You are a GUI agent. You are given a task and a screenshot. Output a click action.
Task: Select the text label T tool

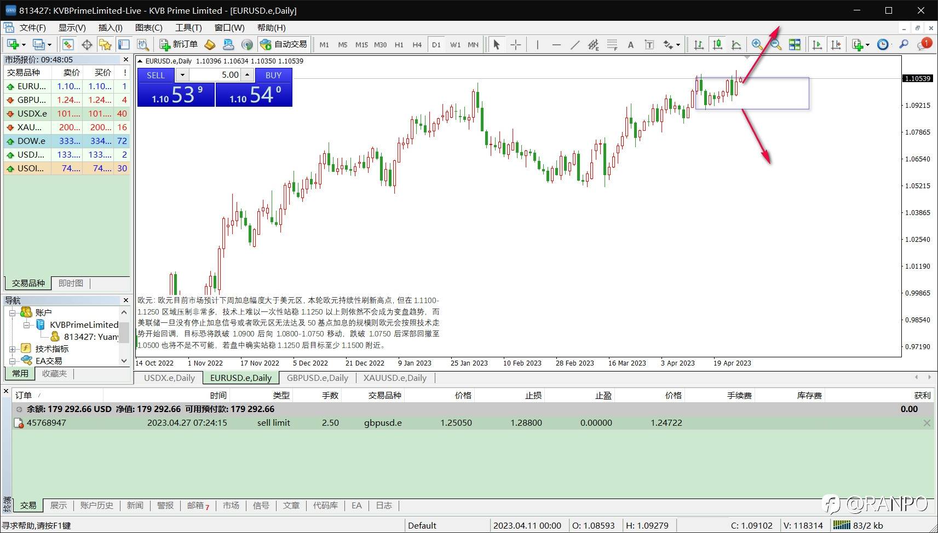click(649, 44)
